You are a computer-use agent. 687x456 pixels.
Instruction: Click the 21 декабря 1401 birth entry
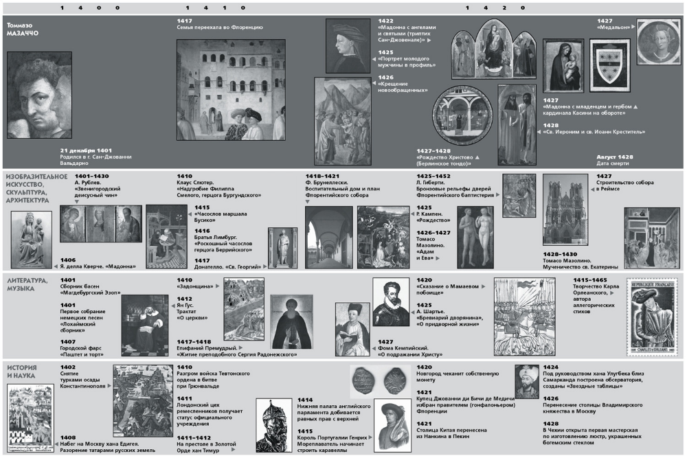(95, 157)
